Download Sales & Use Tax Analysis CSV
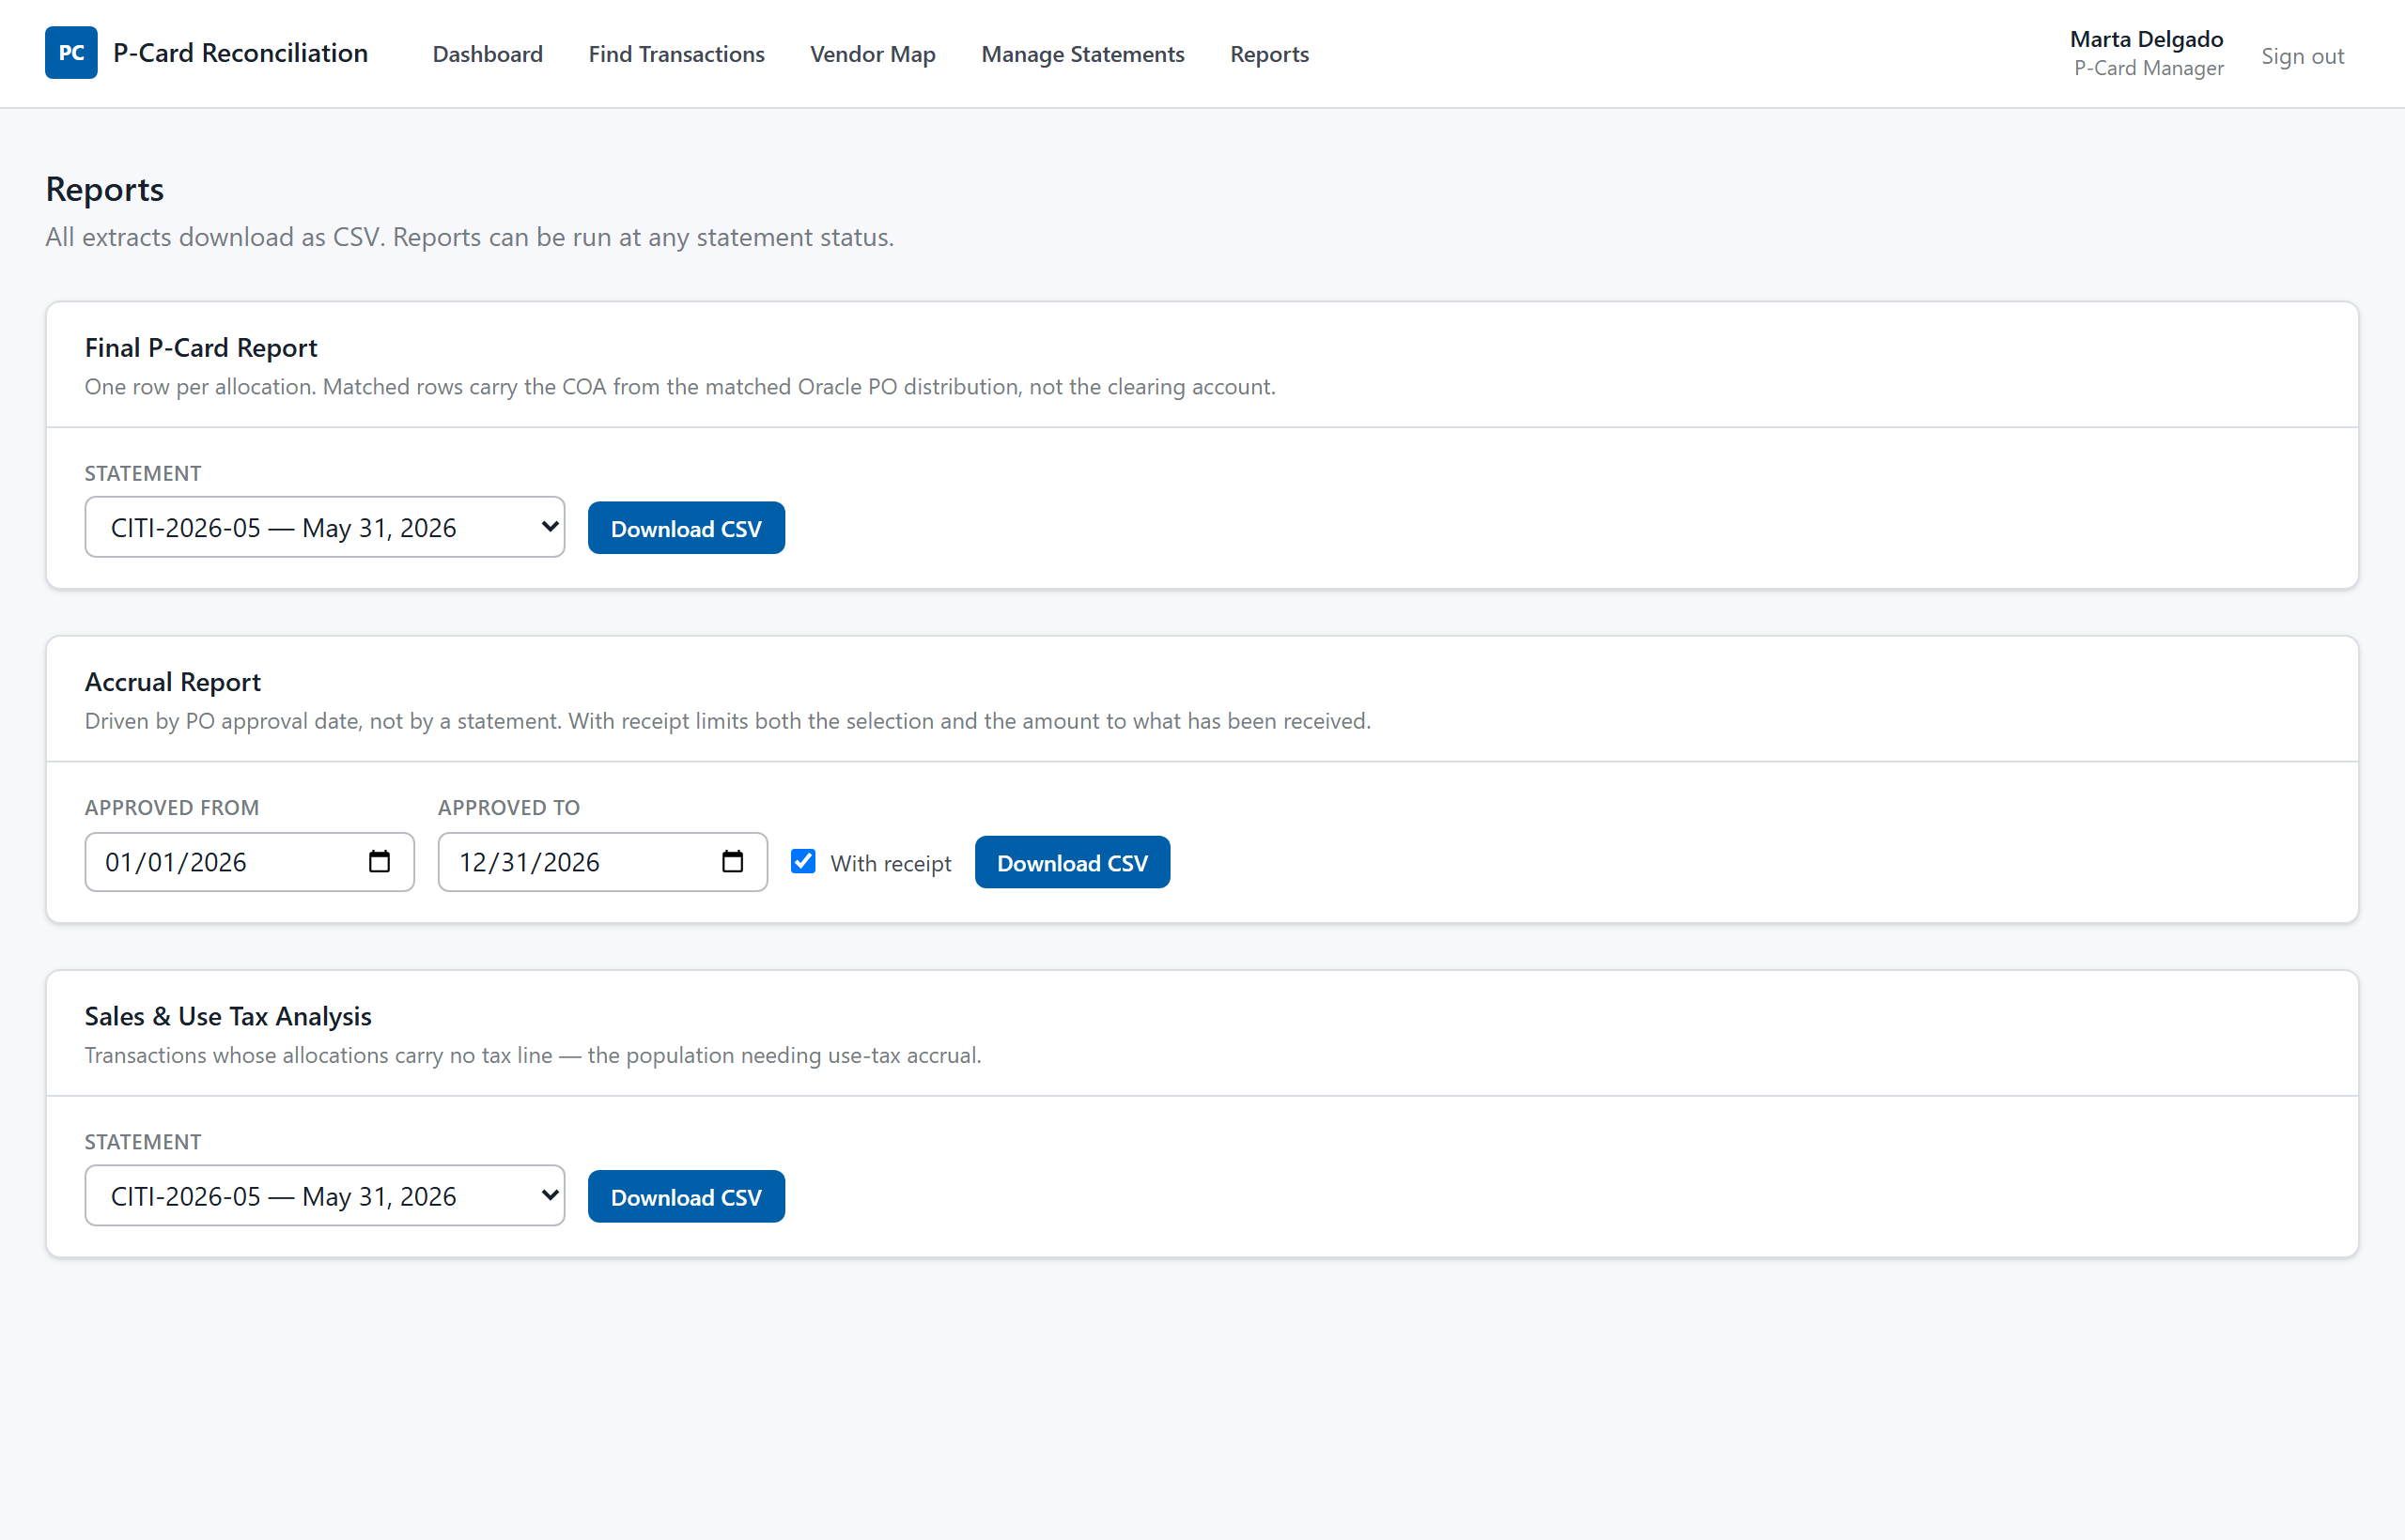 (x=687, y=1197)
